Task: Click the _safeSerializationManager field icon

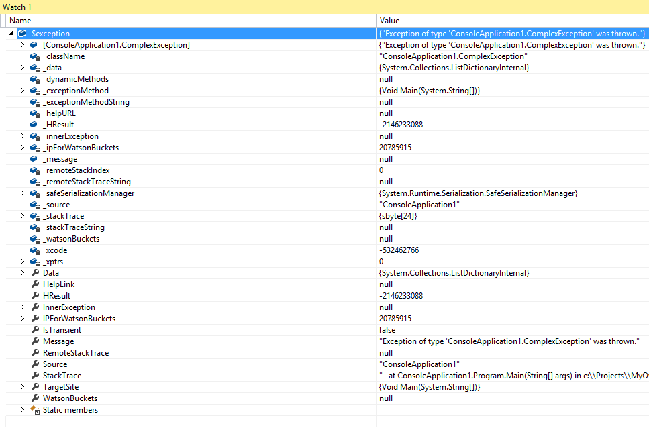Action: coord(35,193)
